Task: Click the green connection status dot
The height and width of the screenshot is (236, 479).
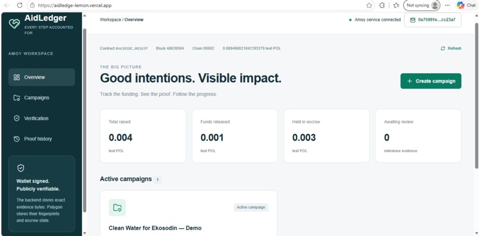Action: pos(351,20)
